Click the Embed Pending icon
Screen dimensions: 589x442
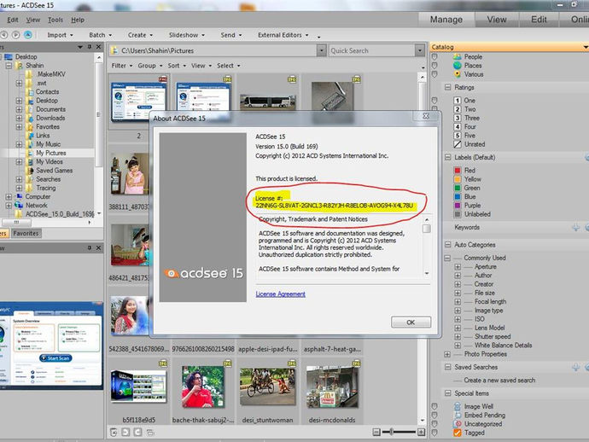pos(458,415)
